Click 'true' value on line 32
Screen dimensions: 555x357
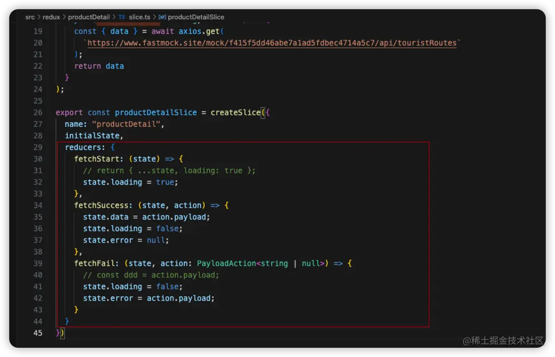coord(165,182)
